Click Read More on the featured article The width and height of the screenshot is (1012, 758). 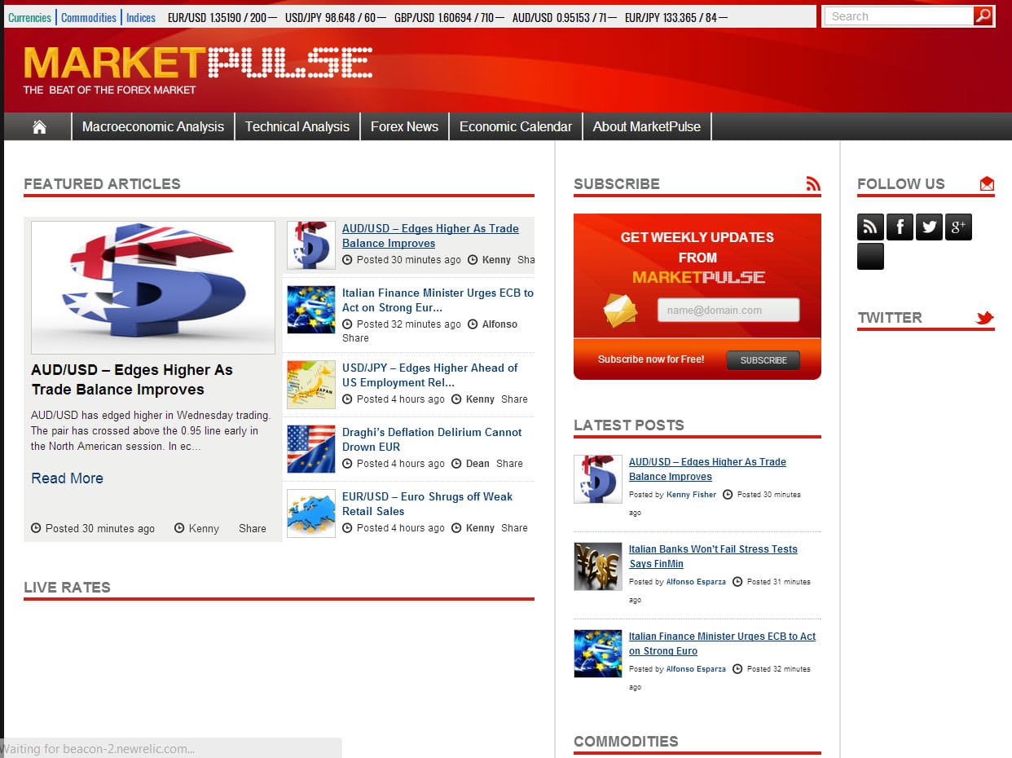click(67, 478)
